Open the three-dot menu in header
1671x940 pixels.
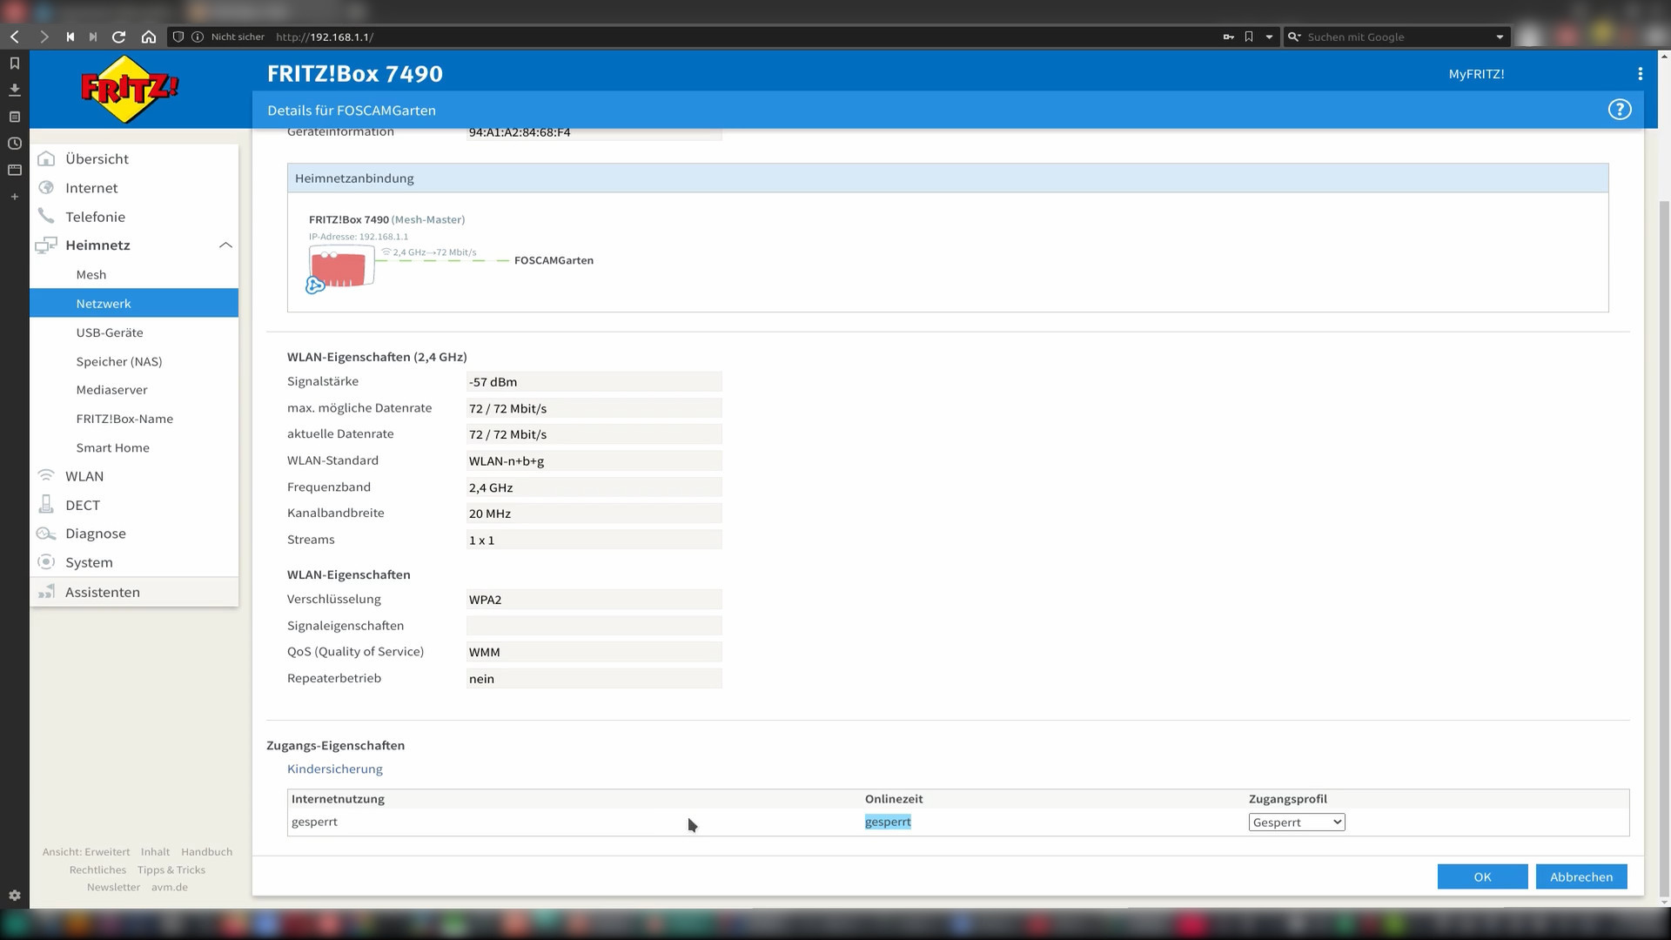[1640, 74]
